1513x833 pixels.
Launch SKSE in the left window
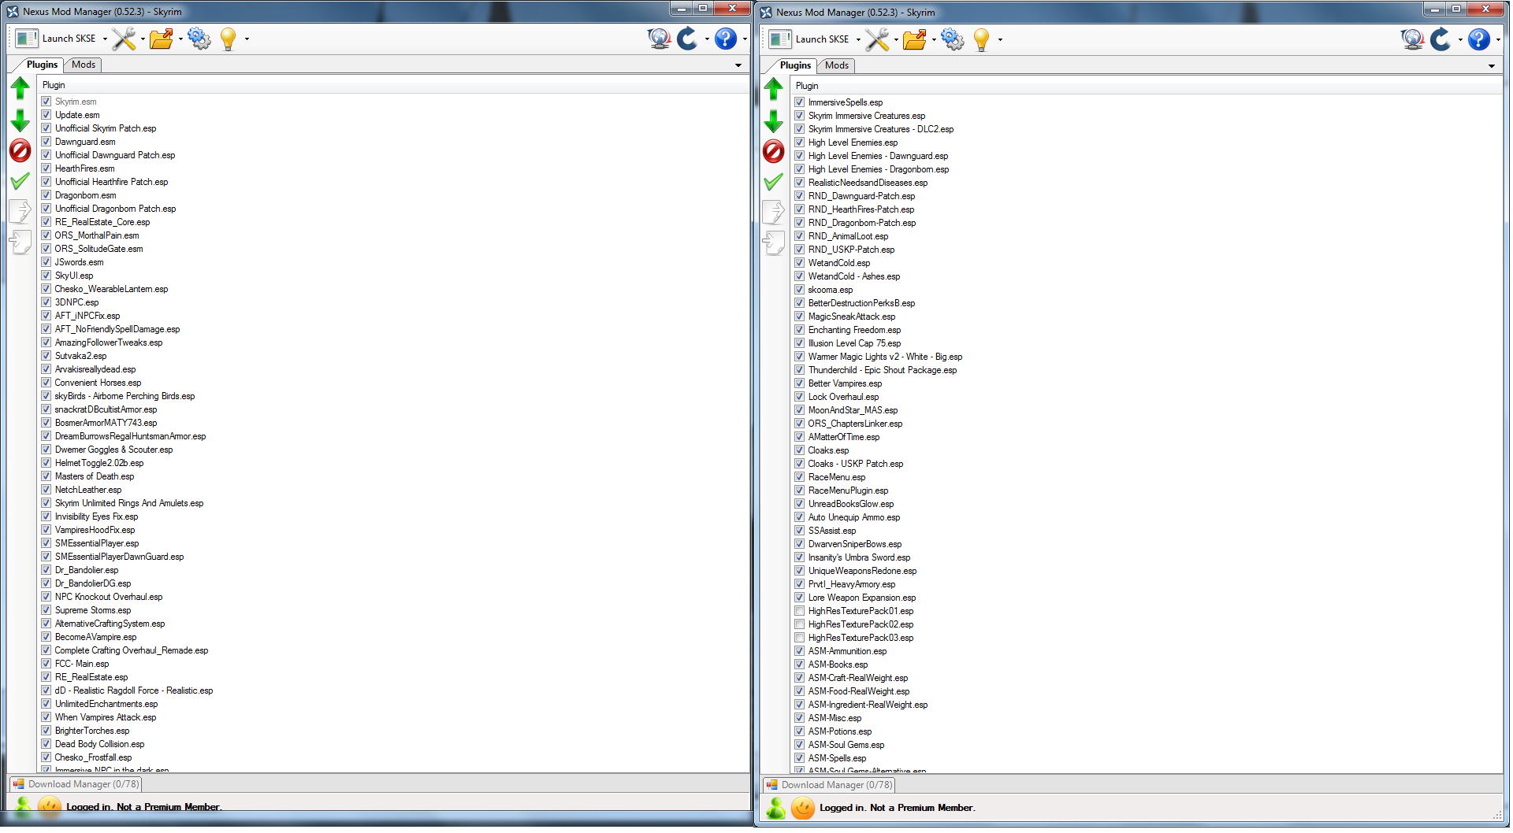pyautogui.click(x=56, y=39)
